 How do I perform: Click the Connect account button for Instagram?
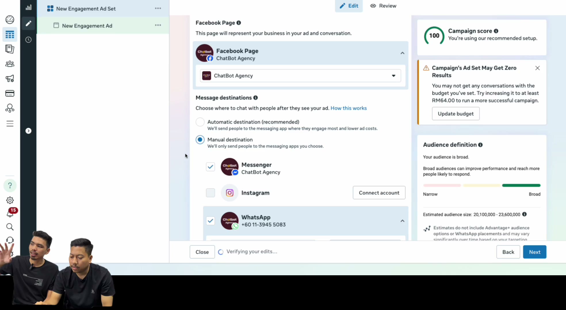[x=379, y=193]
